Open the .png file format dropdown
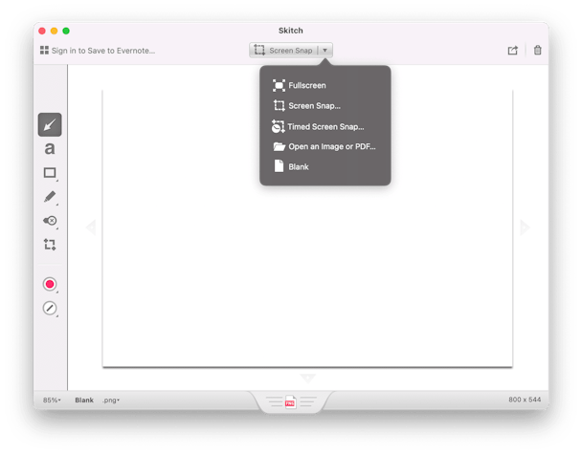This screenshot has width=582, height=454. (x=111, y=400)
